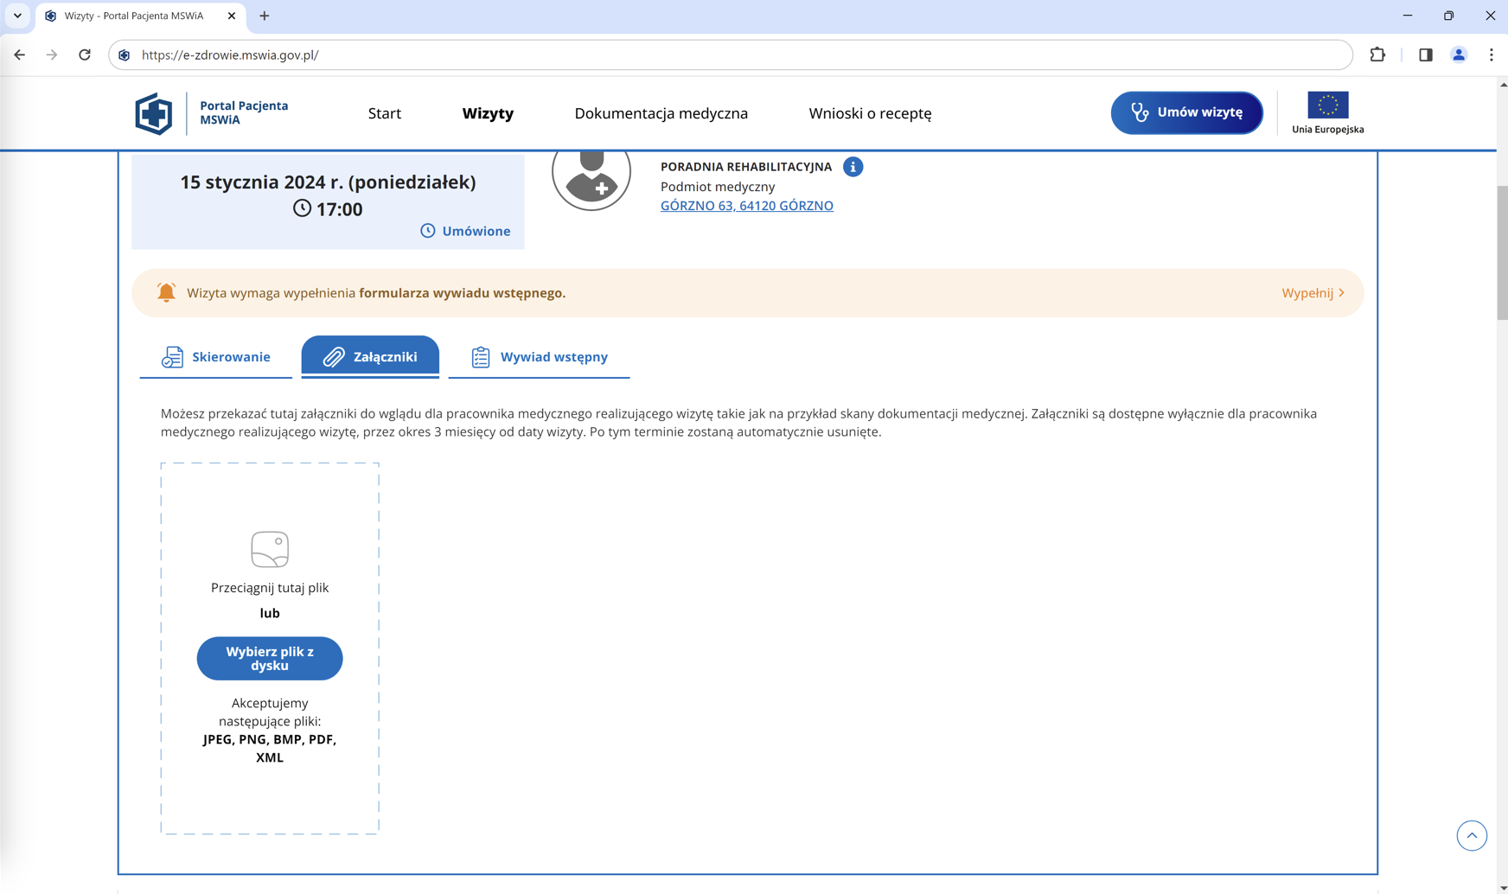Open the browser profile avatar
Image resolution: width=1508 pixels, height=894 pixels.
[1458, 54]
